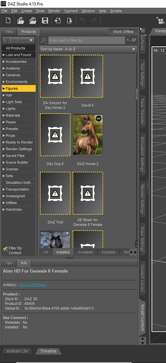Image resolution: width=166 pixels, height=363 pixels.
Task: Open the Scripts menu
Action: [116, 11]
